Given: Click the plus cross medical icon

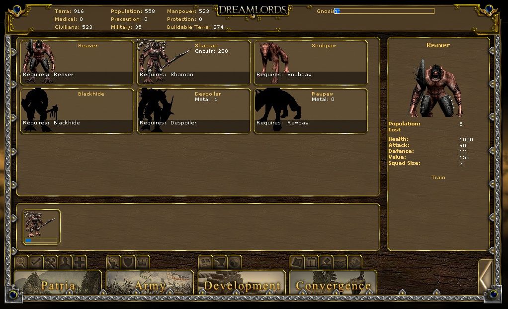Looking at the screenshot, I should coord(80,262).
